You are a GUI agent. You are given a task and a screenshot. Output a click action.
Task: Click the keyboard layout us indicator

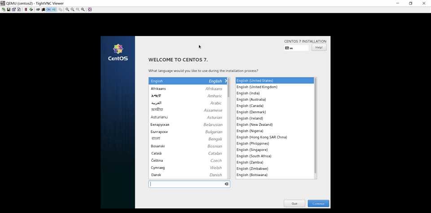click(x=296, y=48)
